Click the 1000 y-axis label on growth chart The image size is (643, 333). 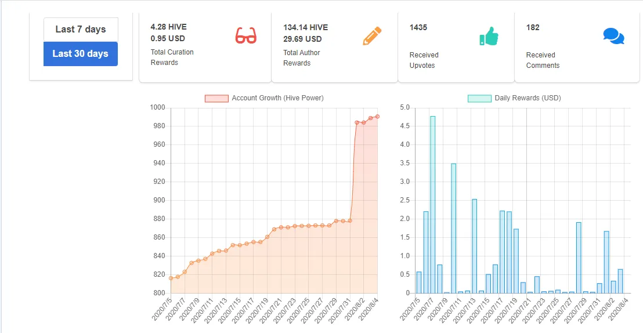coord(158,107)
